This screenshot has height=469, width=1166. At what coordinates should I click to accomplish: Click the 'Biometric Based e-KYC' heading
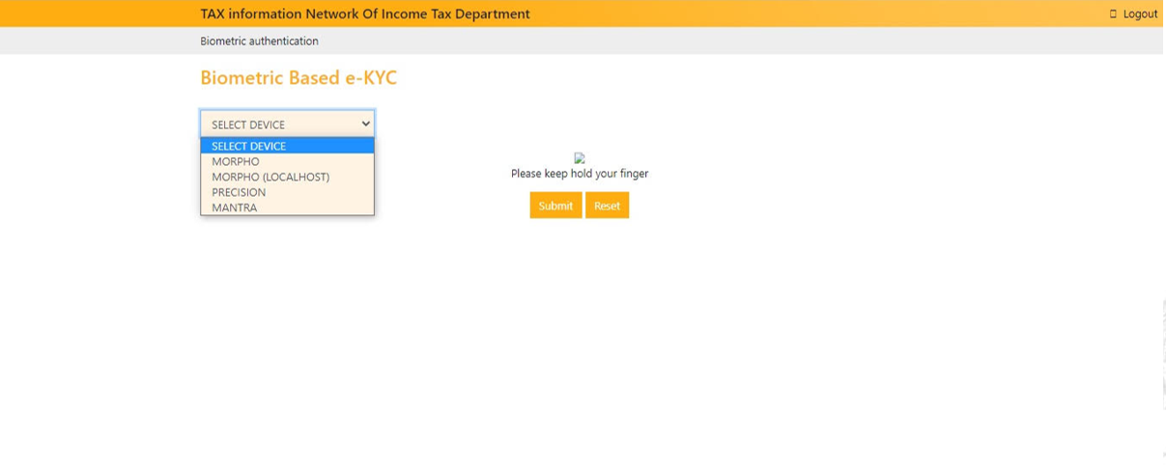(x=299, y=78)
